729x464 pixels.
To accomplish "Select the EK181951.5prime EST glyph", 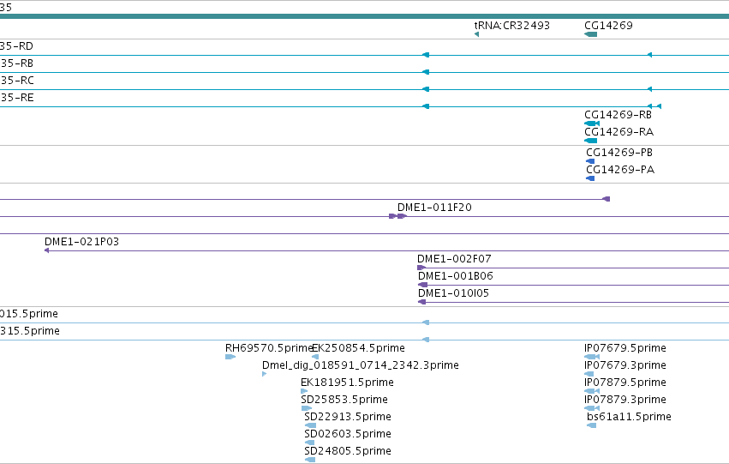I will point(304,391).
